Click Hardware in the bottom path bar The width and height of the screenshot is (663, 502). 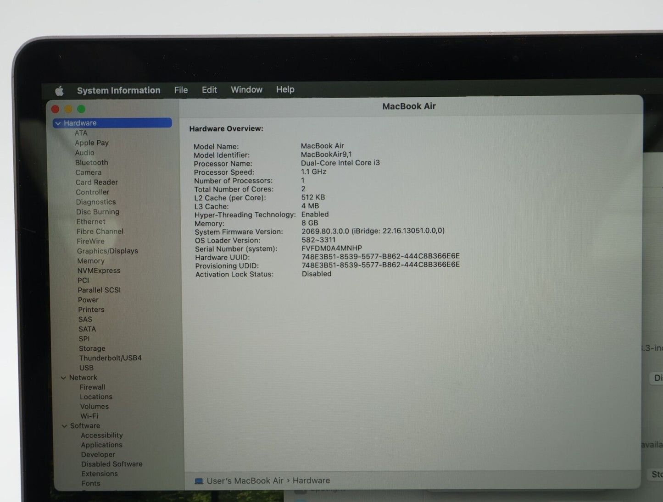tap(311, 480)
